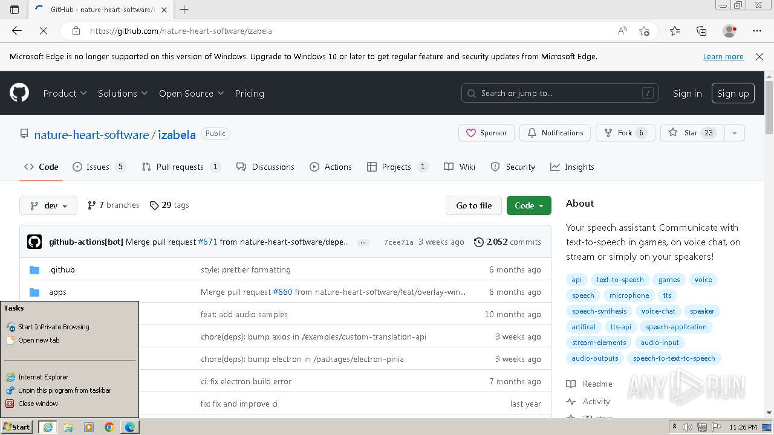
Task: Unpin this program from taskbar
Action: click(x=65, y=390)
